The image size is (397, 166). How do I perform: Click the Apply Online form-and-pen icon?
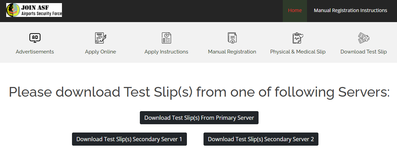(100, 38)
